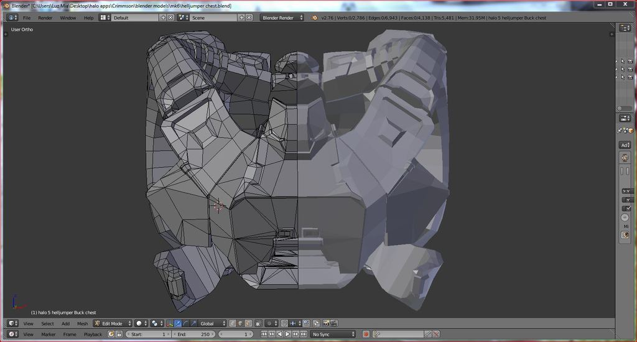This screenshot has height=342, width=637.
Task: Toggle limit selection to visible
Action: point(258,323)
